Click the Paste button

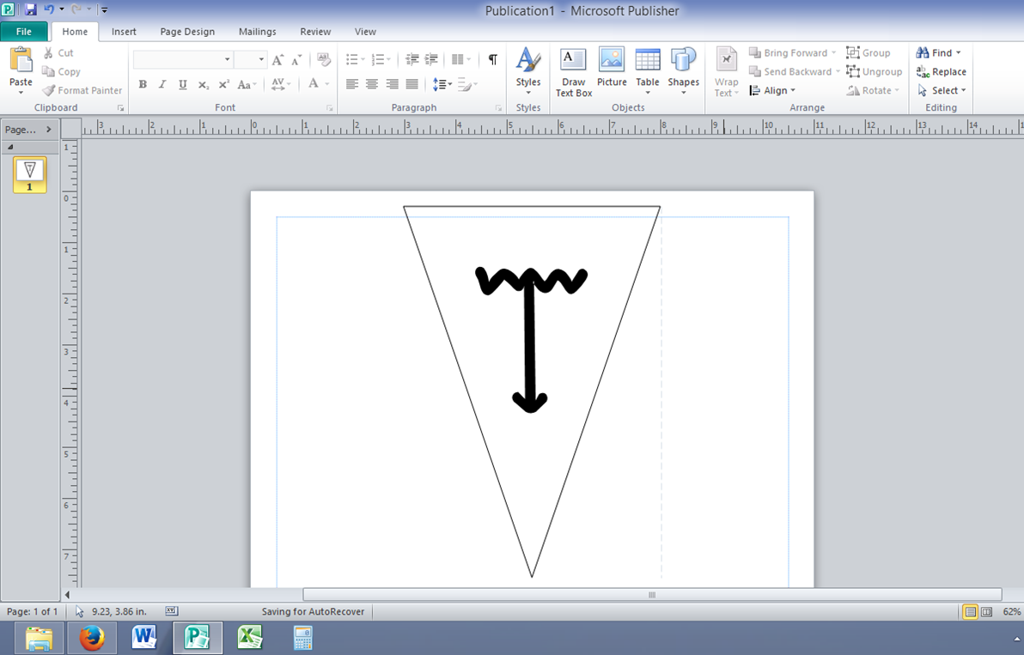[x=20, y=69]
